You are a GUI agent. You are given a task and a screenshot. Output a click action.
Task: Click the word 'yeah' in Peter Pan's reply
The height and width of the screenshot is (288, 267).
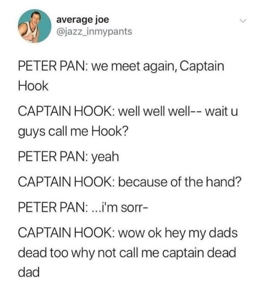(105, 158)
